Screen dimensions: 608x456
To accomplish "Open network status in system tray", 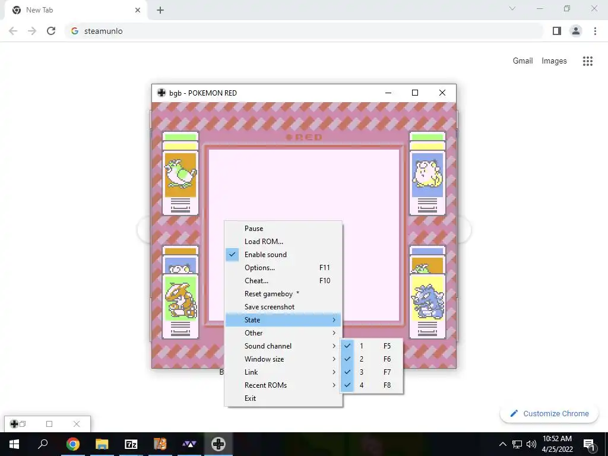I will (517, 444).
